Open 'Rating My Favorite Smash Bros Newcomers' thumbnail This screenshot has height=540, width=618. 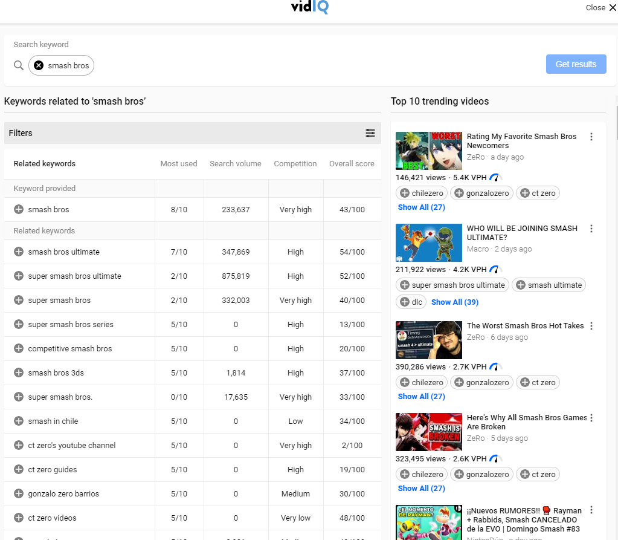pos(429,151)
